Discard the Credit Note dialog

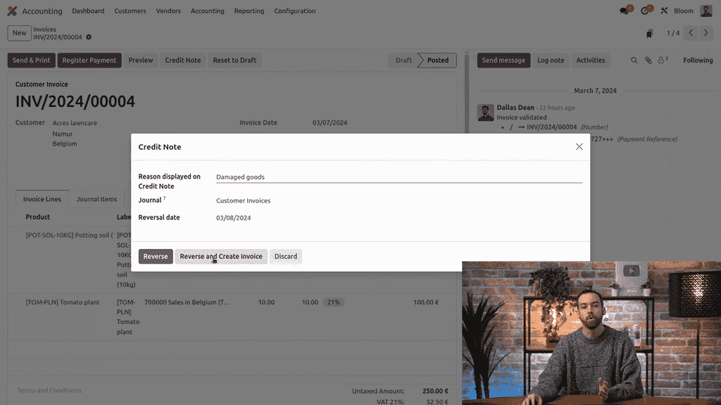(x=285, y=256)
